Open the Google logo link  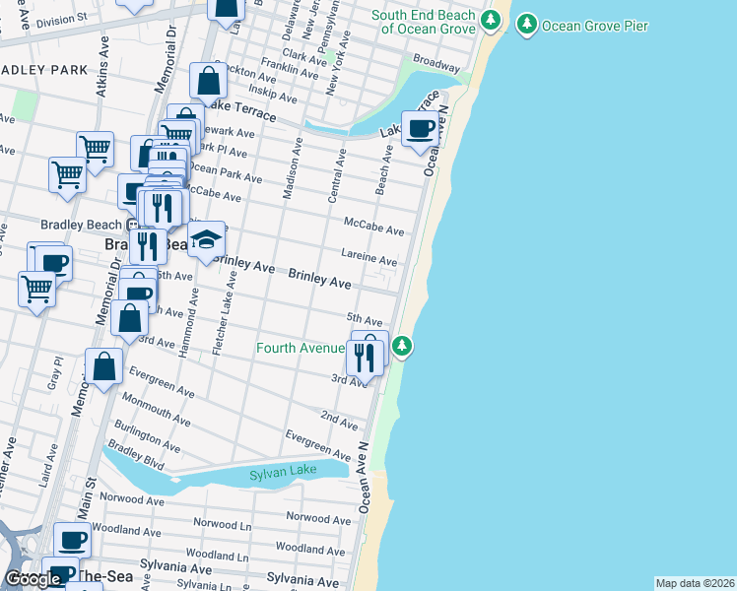(x=33, y=579)
